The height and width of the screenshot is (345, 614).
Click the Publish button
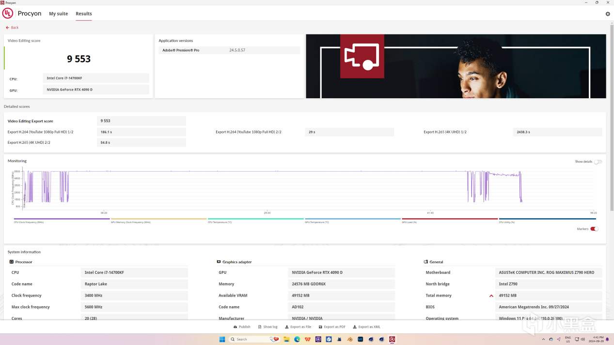pyautogui.click(x=242, y=327)
